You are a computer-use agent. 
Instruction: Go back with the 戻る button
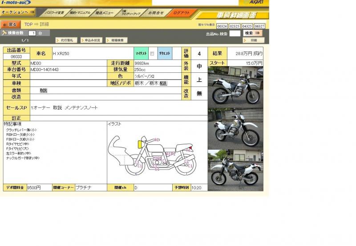pyautogui.click(x=10, y=24)
